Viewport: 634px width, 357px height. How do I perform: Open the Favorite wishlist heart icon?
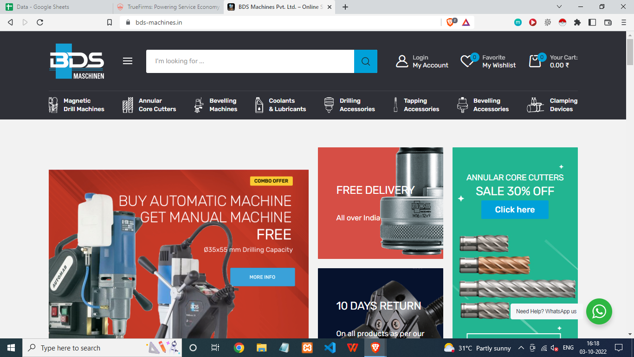(467, 61)
